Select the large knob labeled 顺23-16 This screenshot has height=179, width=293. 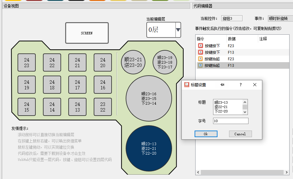tap(149, 98)
